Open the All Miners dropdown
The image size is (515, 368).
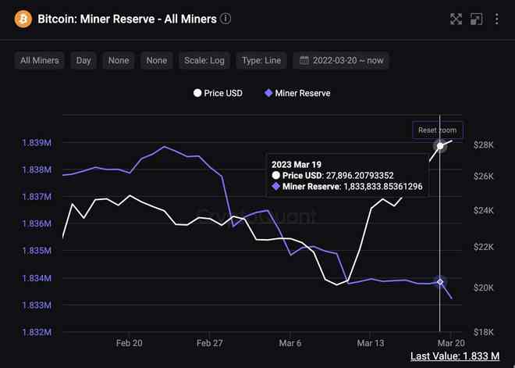[40, 60]
